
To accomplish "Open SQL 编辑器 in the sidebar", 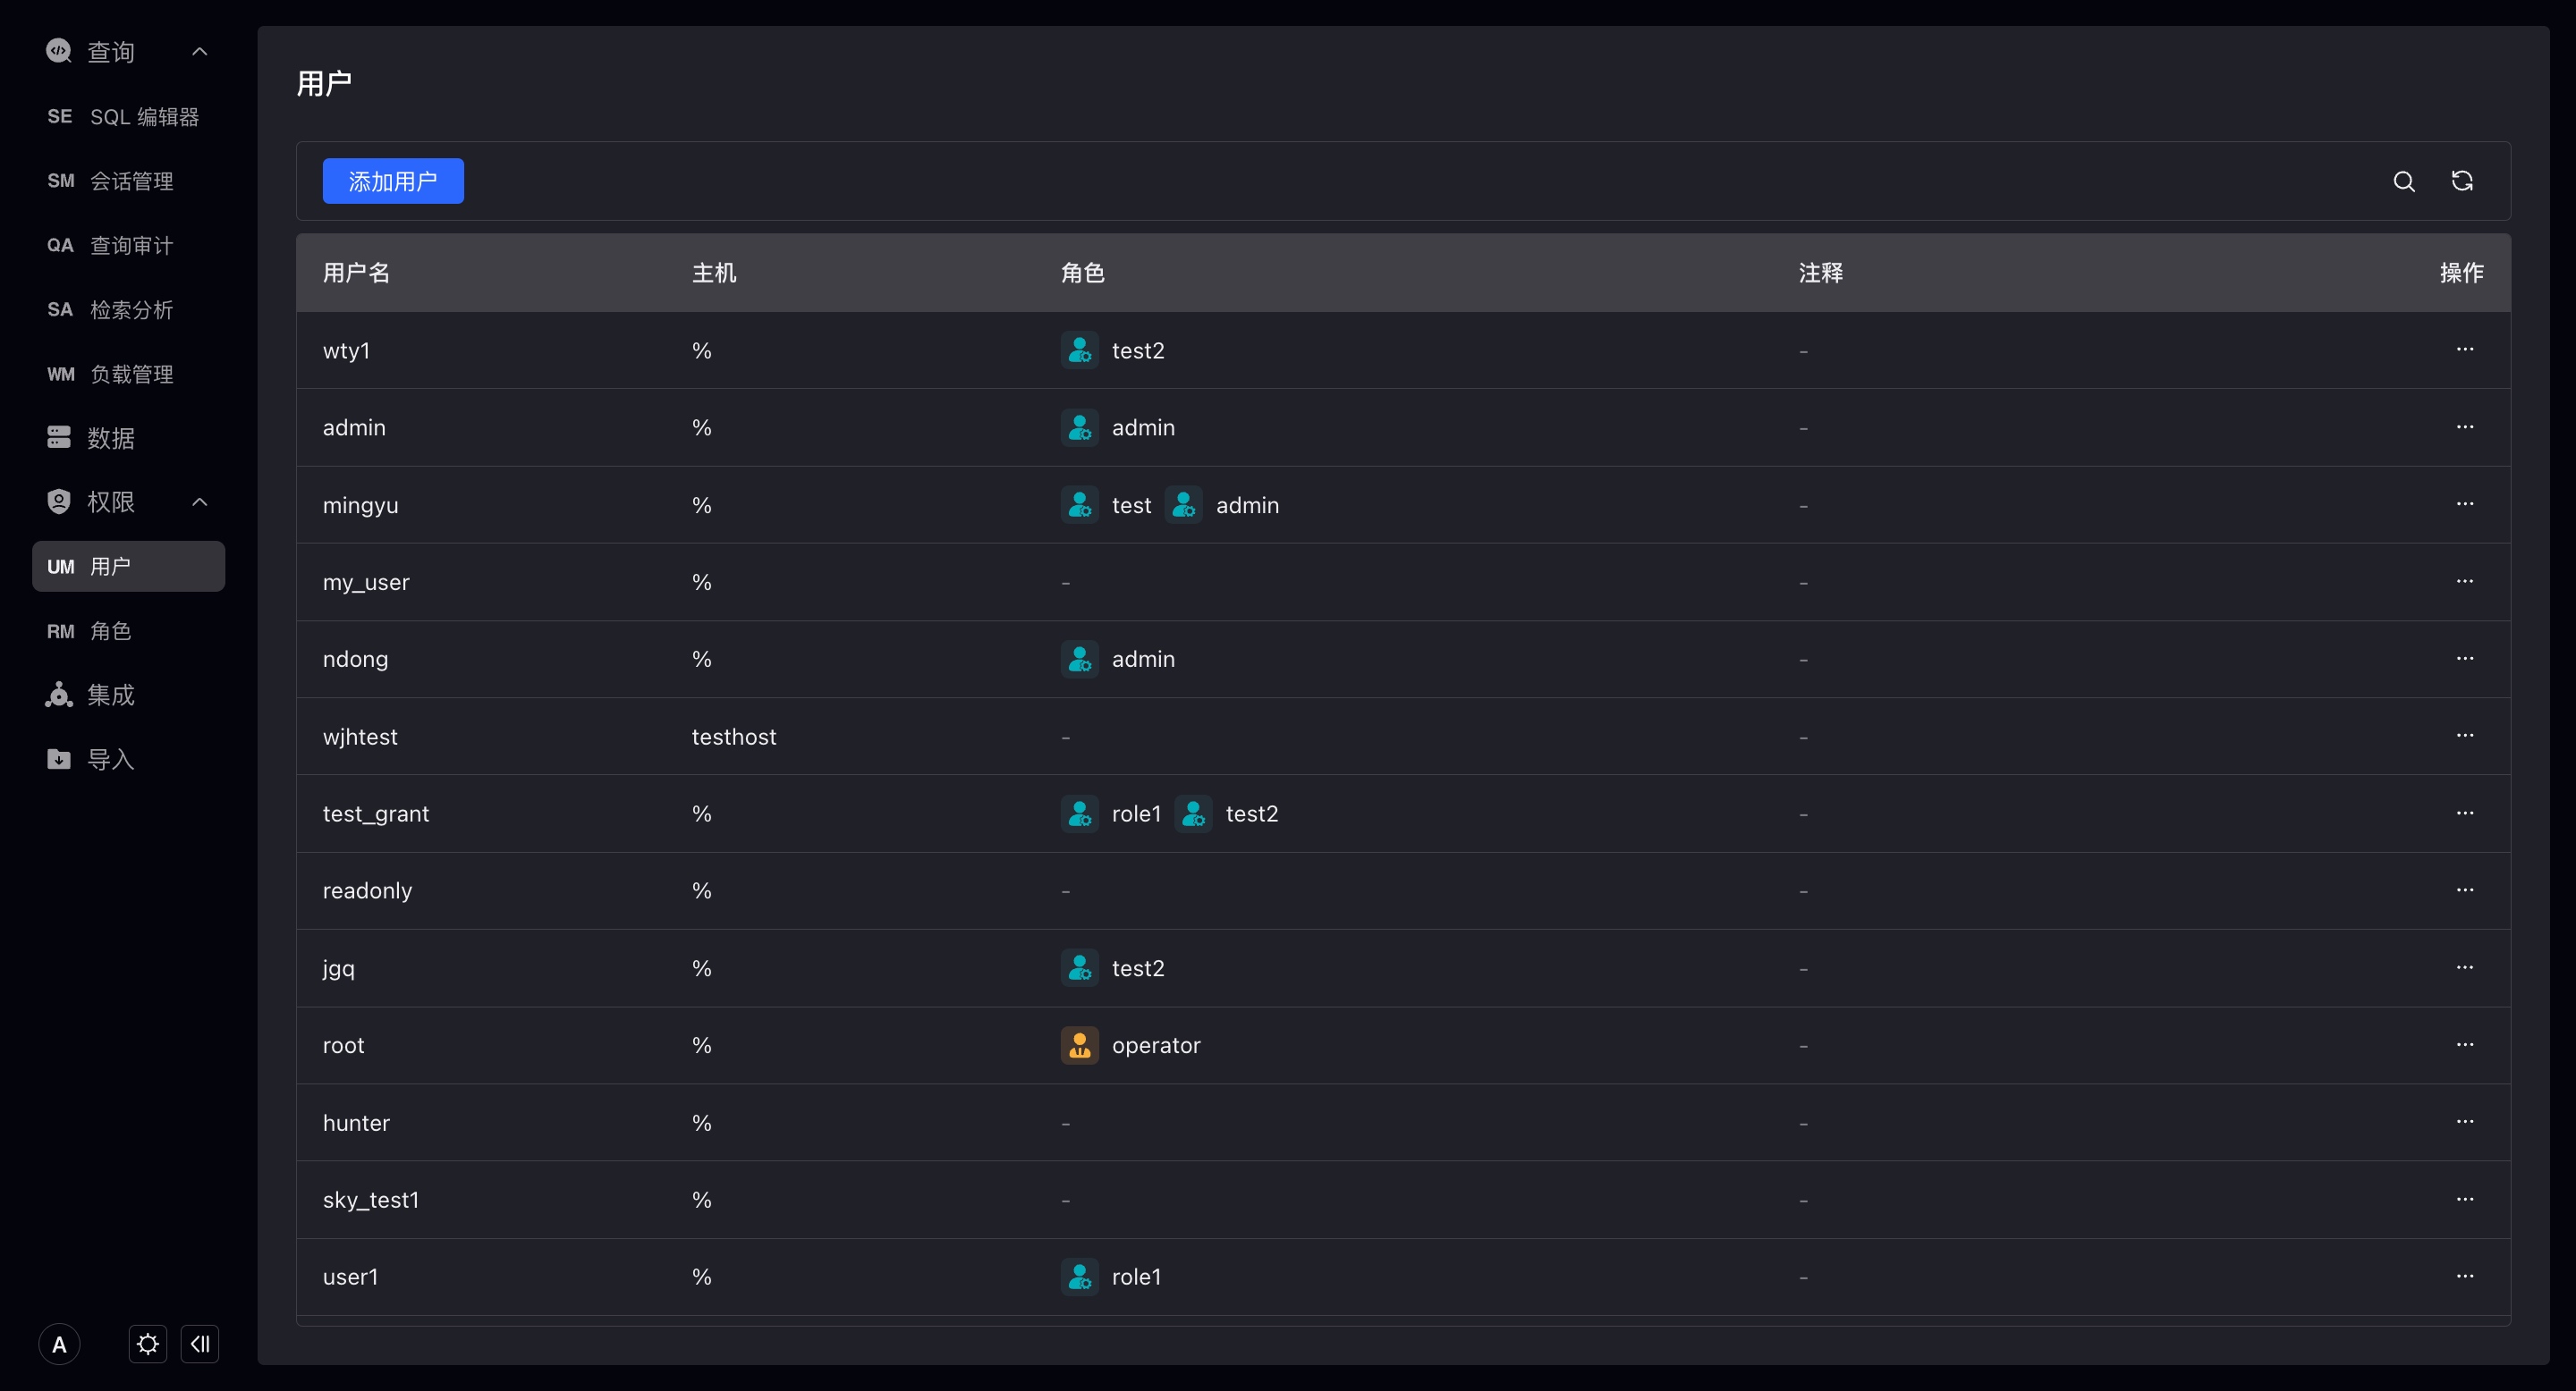I will click(x=128, y=117).
